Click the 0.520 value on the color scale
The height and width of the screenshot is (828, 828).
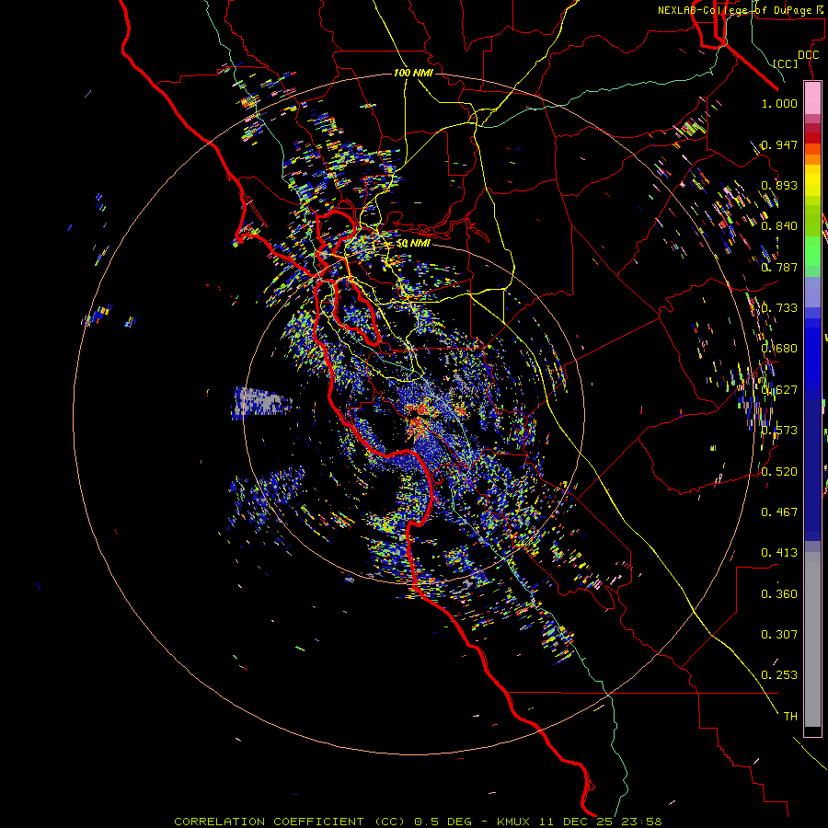(779, 471)
